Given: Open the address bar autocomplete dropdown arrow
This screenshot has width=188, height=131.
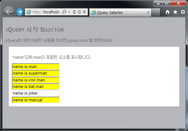Looking at the screenshot, I should coord(69,12).
